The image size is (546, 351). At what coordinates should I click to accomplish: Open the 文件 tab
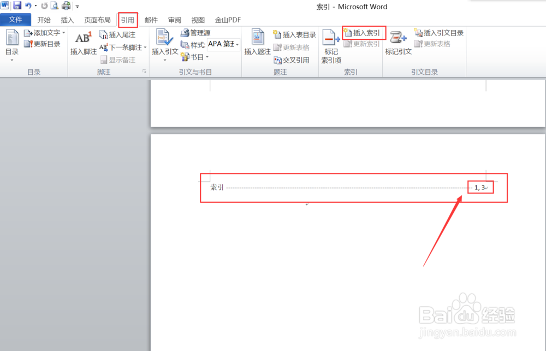pos(15,20)
